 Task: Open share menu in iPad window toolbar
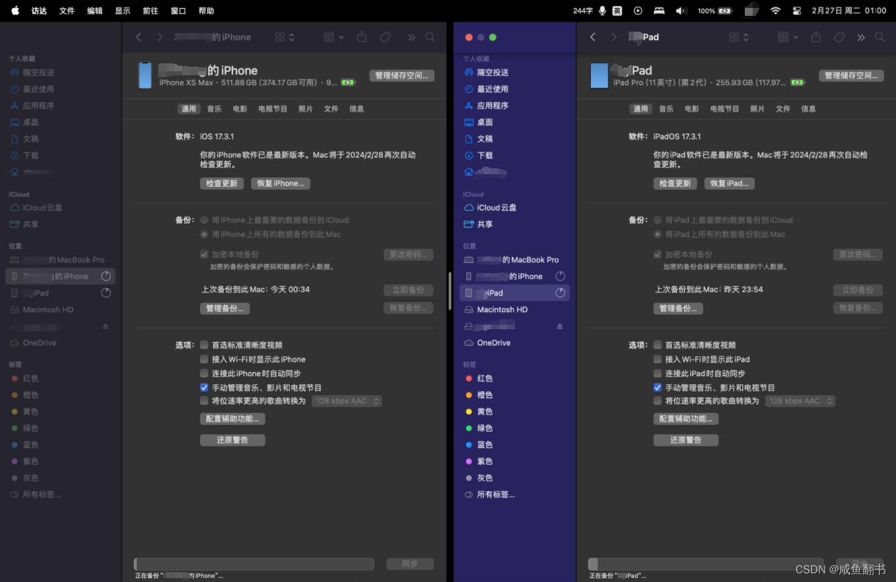coord(816,38)
